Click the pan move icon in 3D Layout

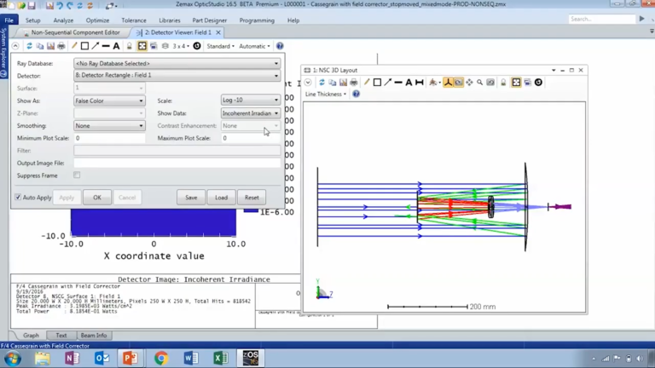pyautogui.click(x=470, y=82)
